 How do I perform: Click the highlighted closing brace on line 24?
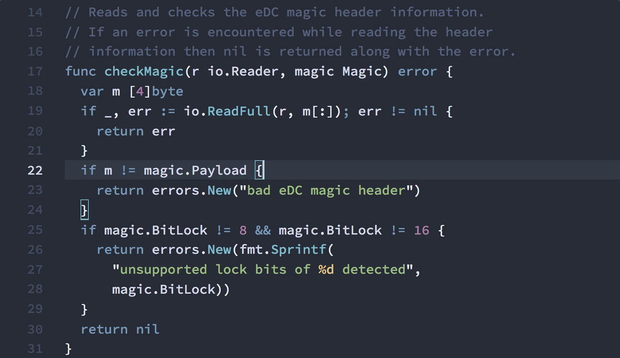click(84, 210)
